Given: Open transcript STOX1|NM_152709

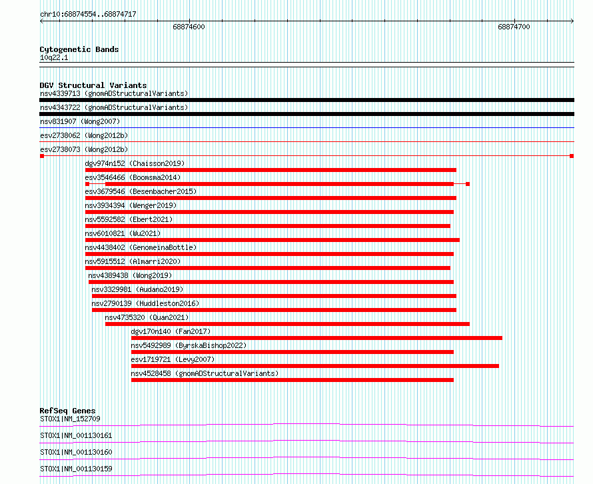Looking at the screenshot, I should (x=70, y=419).
